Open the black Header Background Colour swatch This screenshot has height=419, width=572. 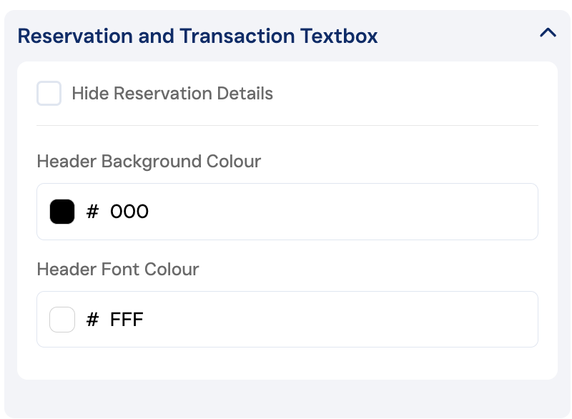(x=62, y=212)
